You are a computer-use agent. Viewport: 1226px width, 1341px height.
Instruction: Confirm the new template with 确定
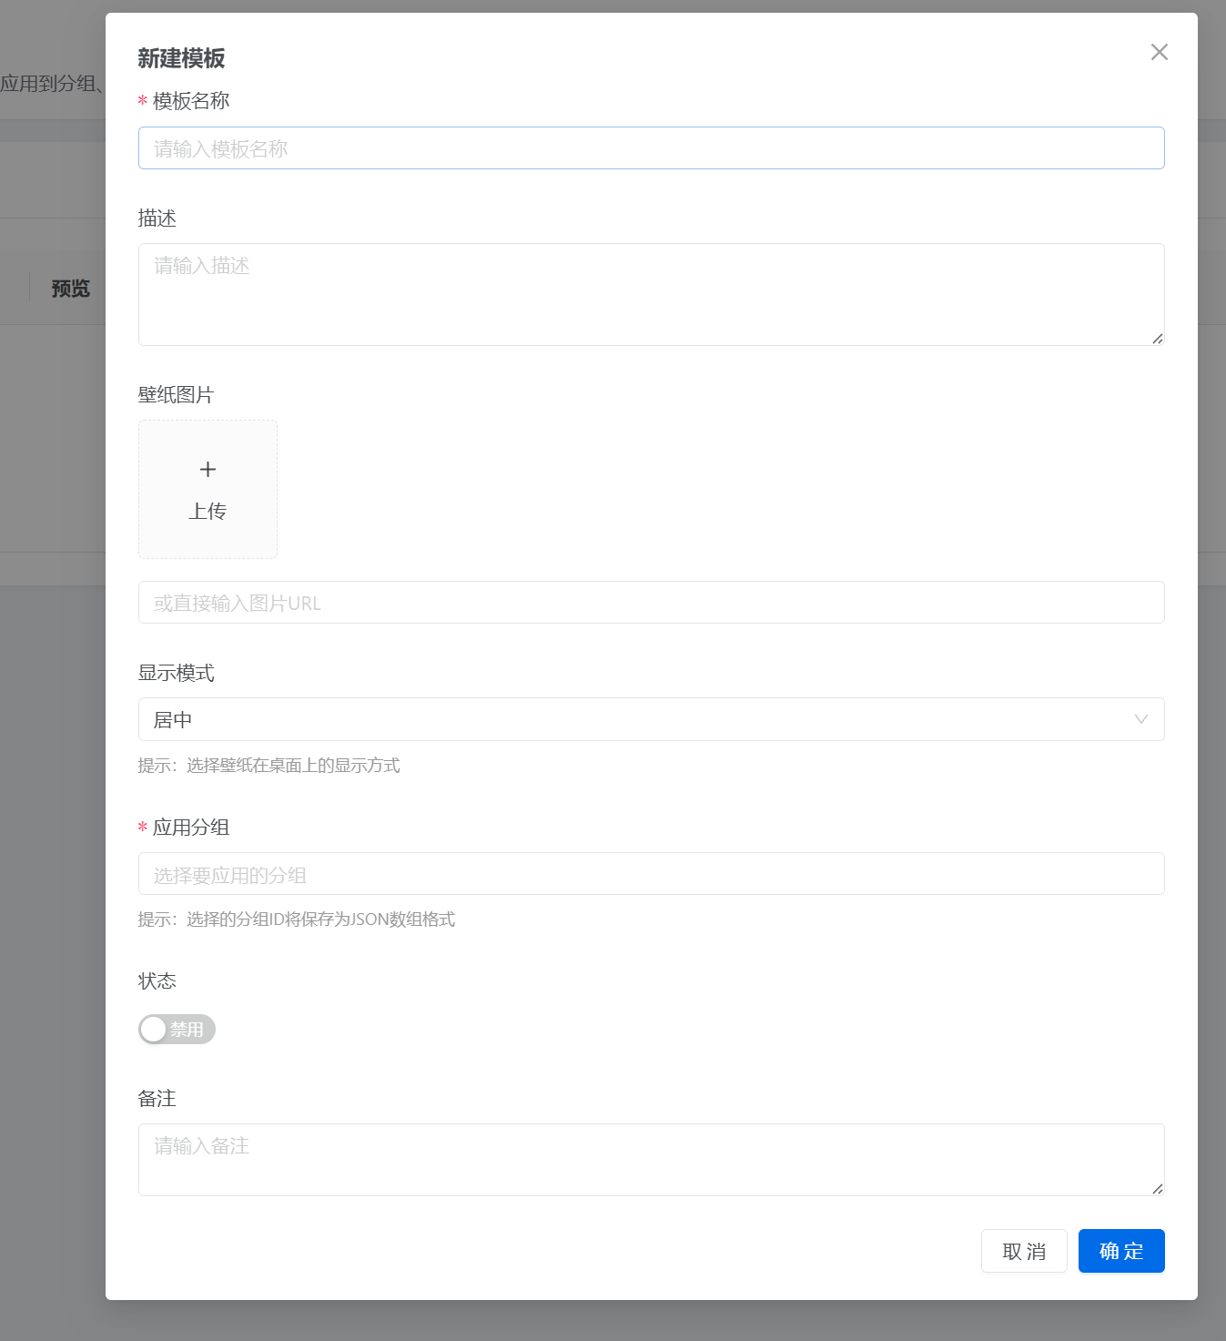[1120, 1251]
